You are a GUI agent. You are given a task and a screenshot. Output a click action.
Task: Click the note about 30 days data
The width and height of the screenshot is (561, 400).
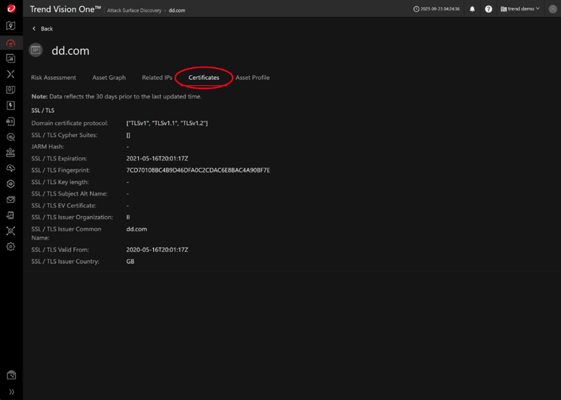pos(117,97)
